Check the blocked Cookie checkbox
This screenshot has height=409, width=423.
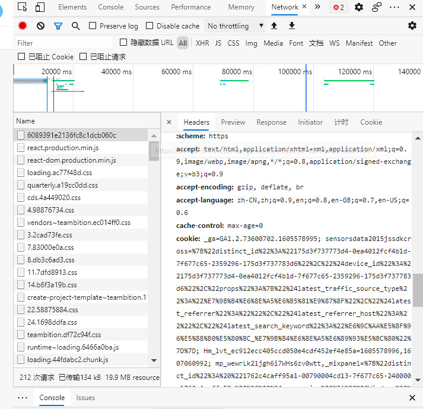(x=21, y=56)
